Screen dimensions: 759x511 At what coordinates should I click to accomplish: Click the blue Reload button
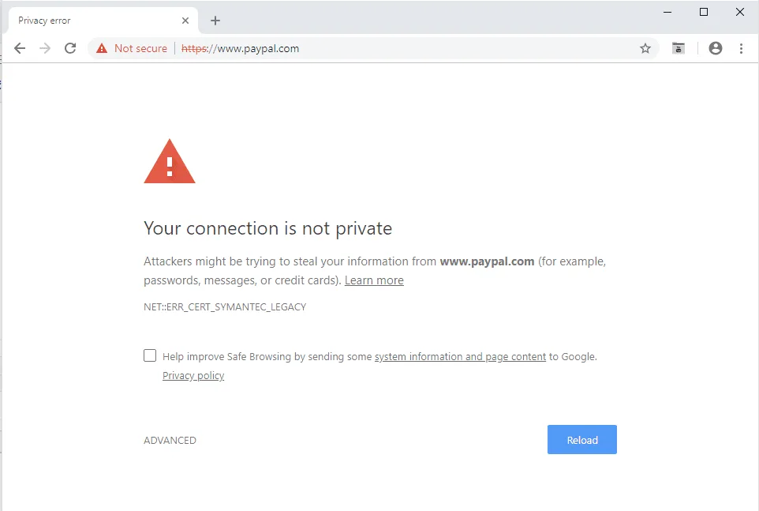[x=581, y=440]
